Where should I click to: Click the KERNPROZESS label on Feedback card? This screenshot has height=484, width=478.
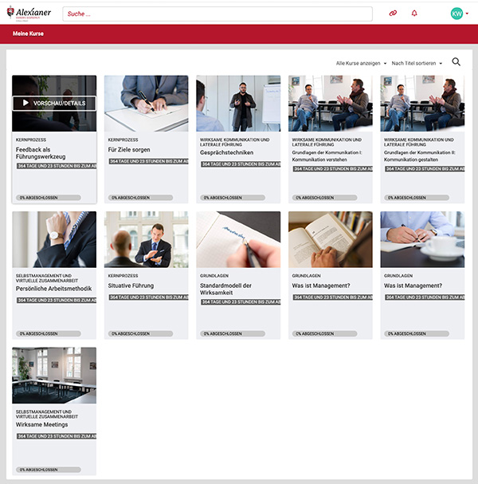click(x=31, y=140)
